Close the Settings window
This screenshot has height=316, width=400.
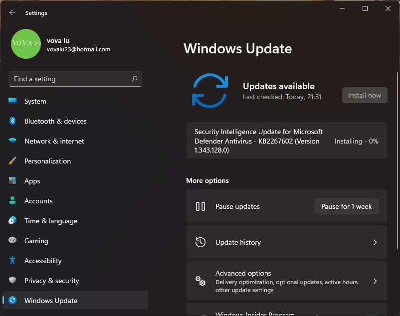(x=388, y=8)
